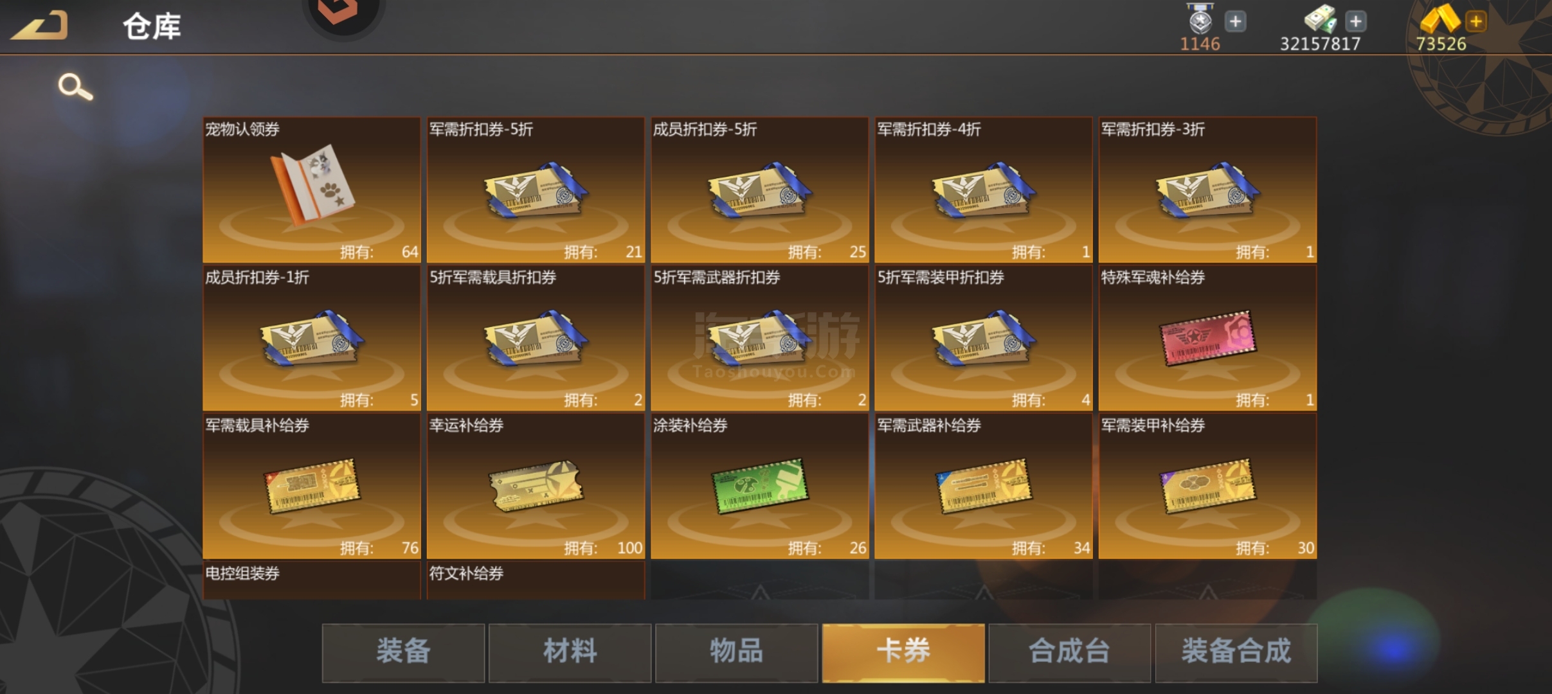Image resolution: width=1552 pixels, height=694 pixels.
Task: Choose the 成员折扣券-1折 coupon
Action: pos(312,337)
